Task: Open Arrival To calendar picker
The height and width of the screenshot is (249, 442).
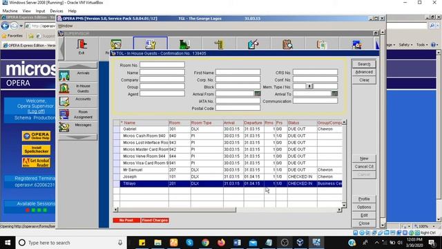Action: [x=334, y=93]
